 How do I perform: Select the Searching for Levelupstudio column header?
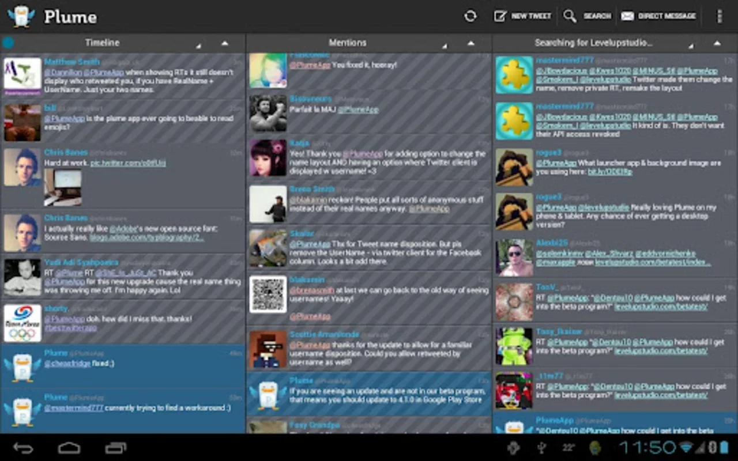click(x=593, y=43)
